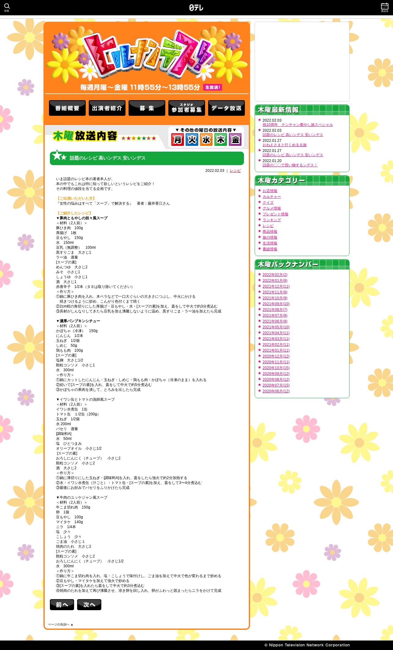Open おねえさまと行くめぐる旅 link
Viewport: 393px width, 650px height.
tap(284, 145)
